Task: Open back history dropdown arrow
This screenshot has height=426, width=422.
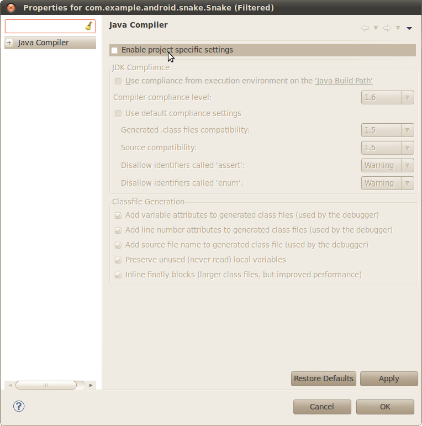Action: [x=376, y=28]
